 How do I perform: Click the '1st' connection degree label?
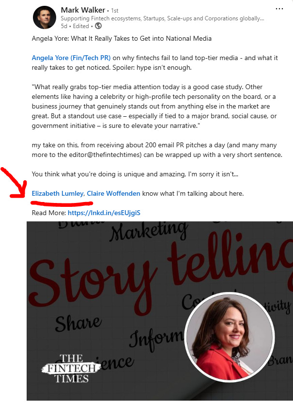click(115, 11)
